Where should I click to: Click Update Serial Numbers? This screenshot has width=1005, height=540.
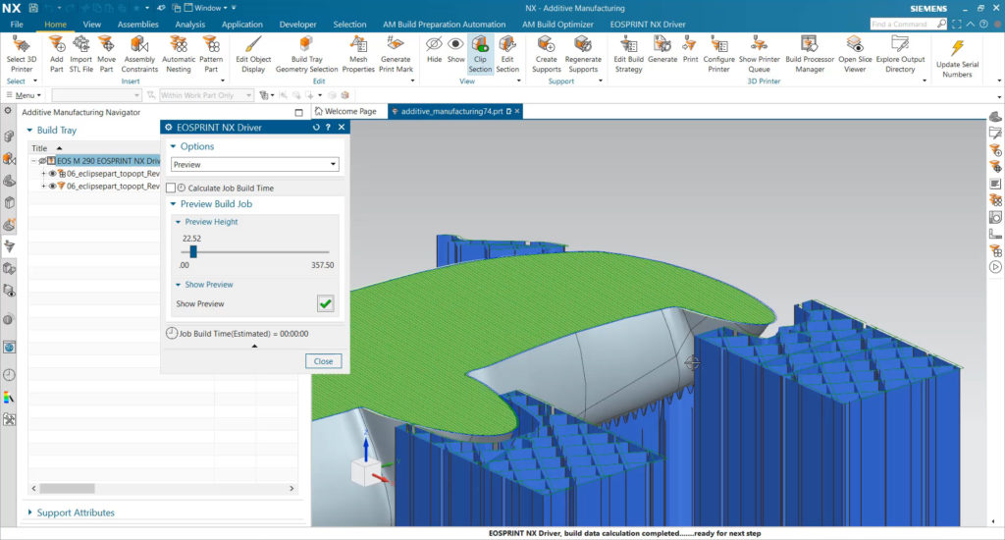[957, 58]
